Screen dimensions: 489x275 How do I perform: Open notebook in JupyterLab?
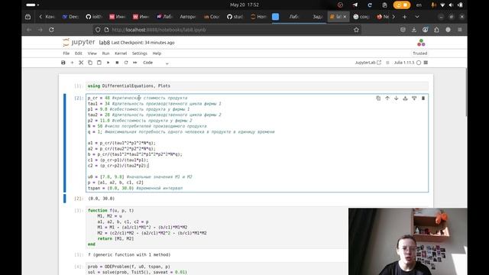368,63
